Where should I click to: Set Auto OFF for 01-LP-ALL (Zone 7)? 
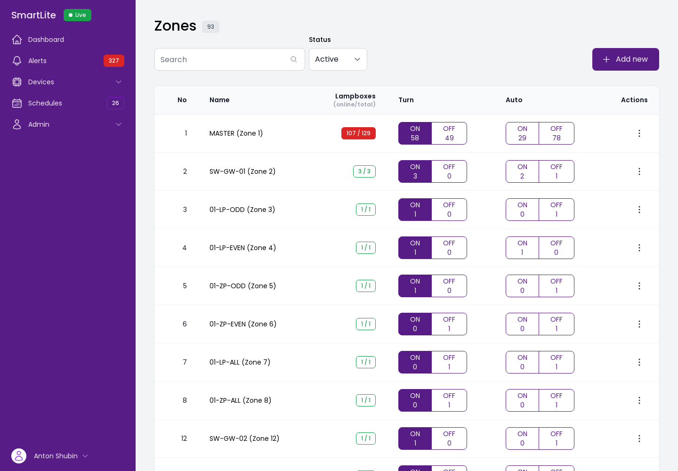[x=557, y=362]
